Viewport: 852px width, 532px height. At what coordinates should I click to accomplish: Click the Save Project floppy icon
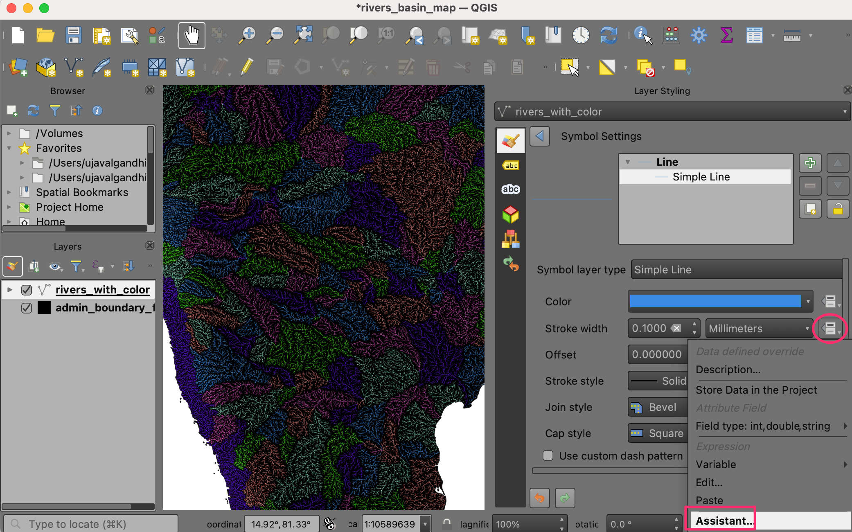pyautogui.click(x=74, y=36)
